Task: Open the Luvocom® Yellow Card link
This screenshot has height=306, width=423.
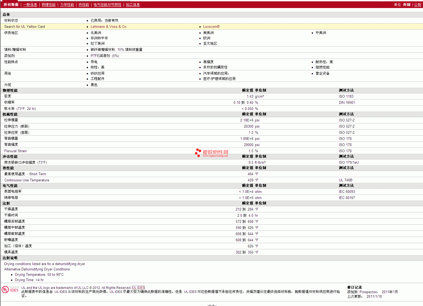Action: point(211,26)
